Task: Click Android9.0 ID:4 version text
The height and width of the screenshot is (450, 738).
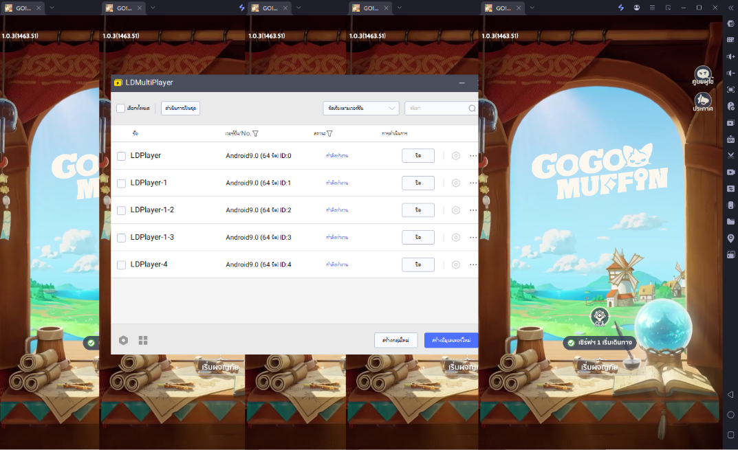Action: point(259,265)
